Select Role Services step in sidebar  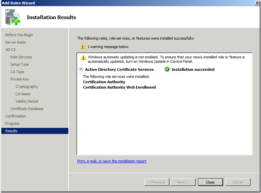[21, 57]
